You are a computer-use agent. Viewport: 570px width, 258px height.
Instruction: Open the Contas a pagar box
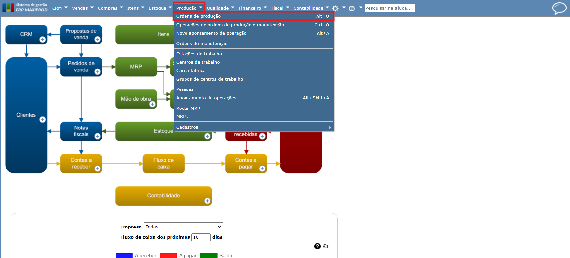tap(246, 163)
